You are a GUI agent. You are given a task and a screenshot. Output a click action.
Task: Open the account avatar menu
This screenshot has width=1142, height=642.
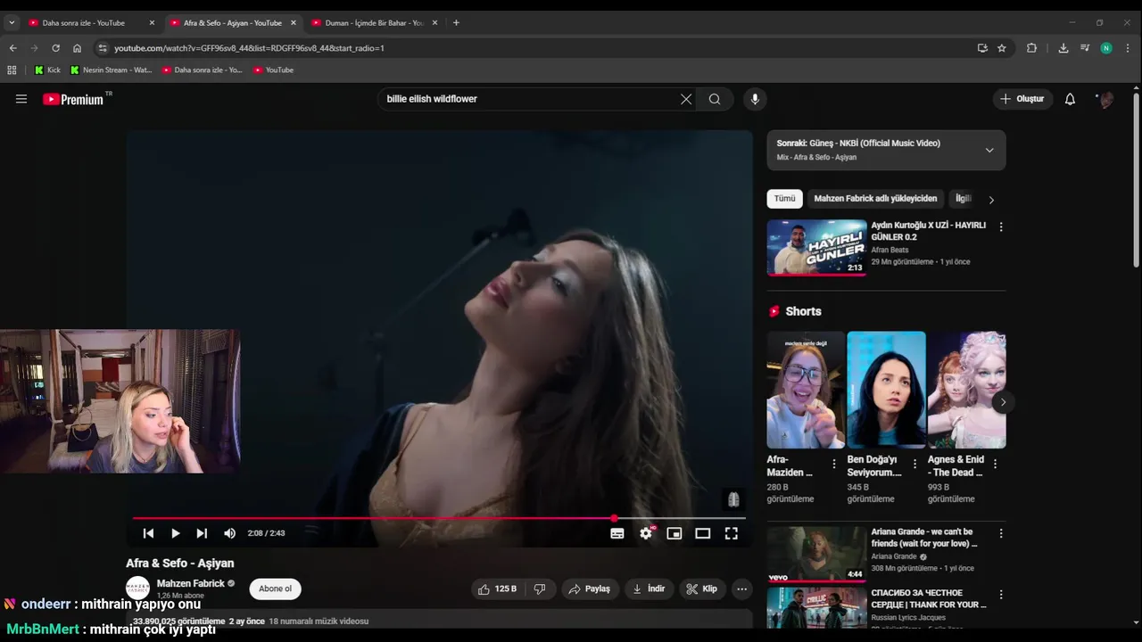(1105, 99)
